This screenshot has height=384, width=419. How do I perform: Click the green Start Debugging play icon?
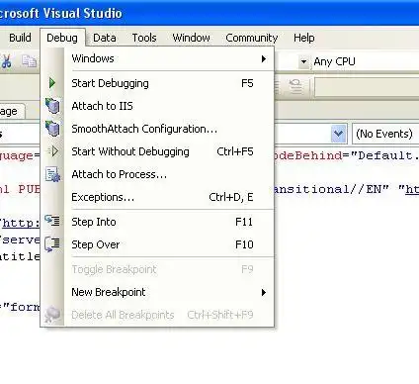[x=52, y=83]
